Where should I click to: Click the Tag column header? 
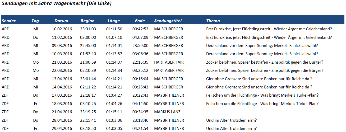pos(35,21)
